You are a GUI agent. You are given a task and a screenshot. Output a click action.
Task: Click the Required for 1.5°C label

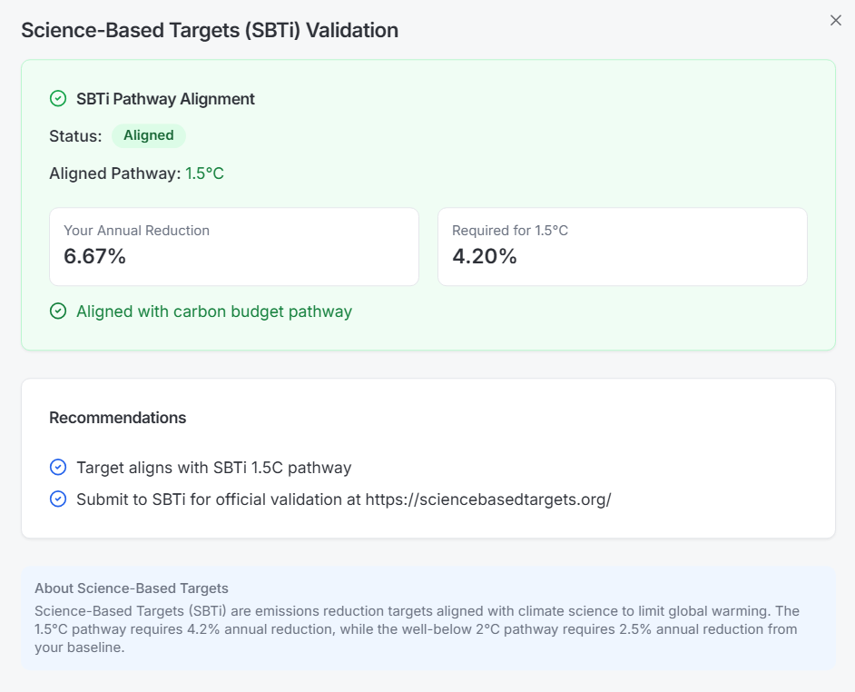510,231
